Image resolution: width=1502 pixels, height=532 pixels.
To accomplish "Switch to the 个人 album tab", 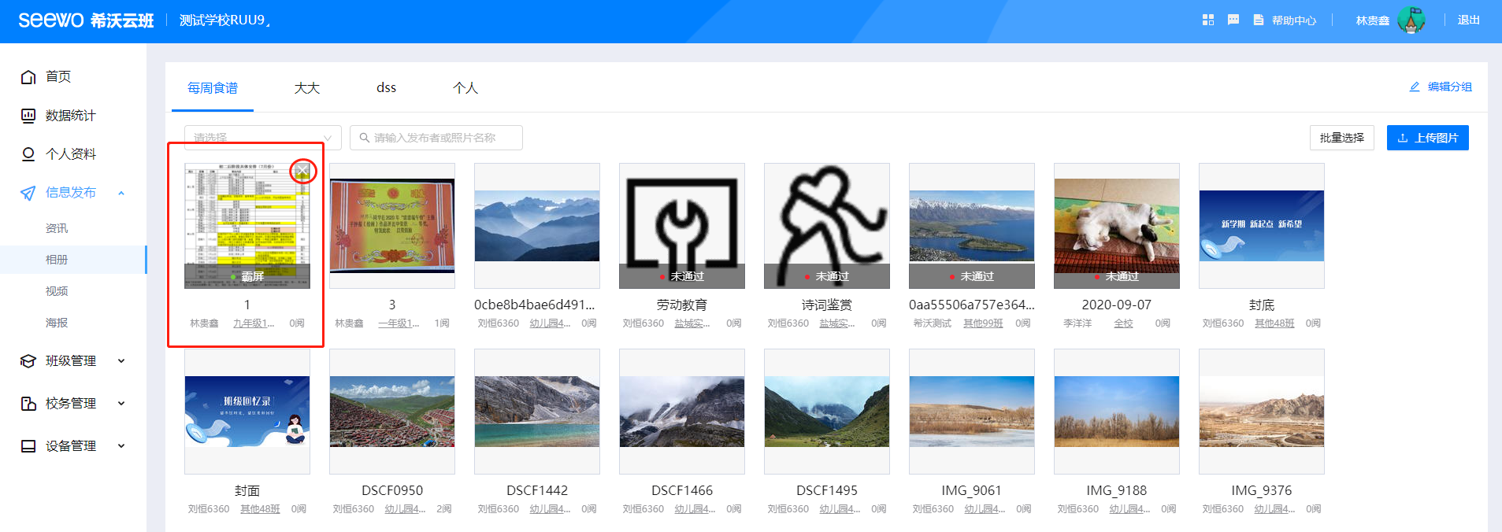I will (465, 88).
